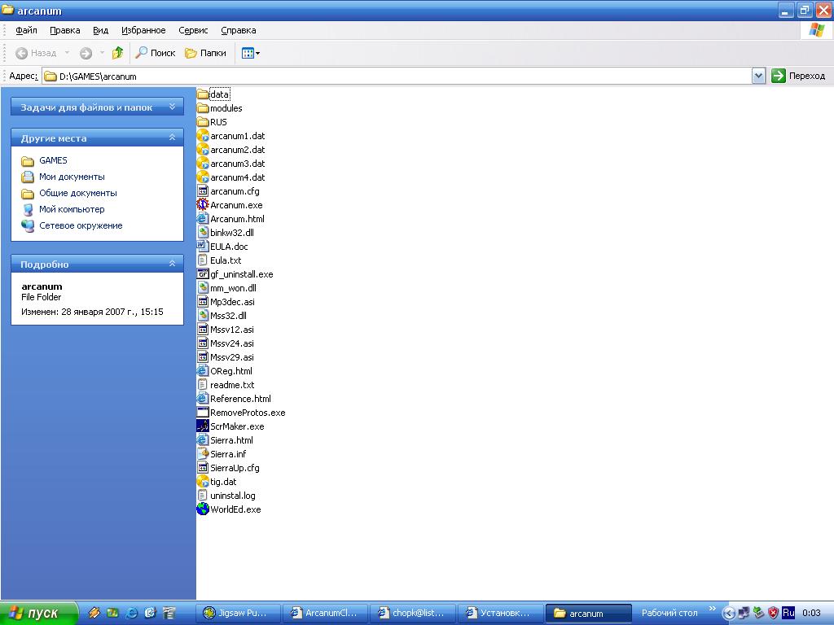Click the ScrMaker.exe file icon
834x625 pixels.
pyautogui.click(x=203, y=426)
